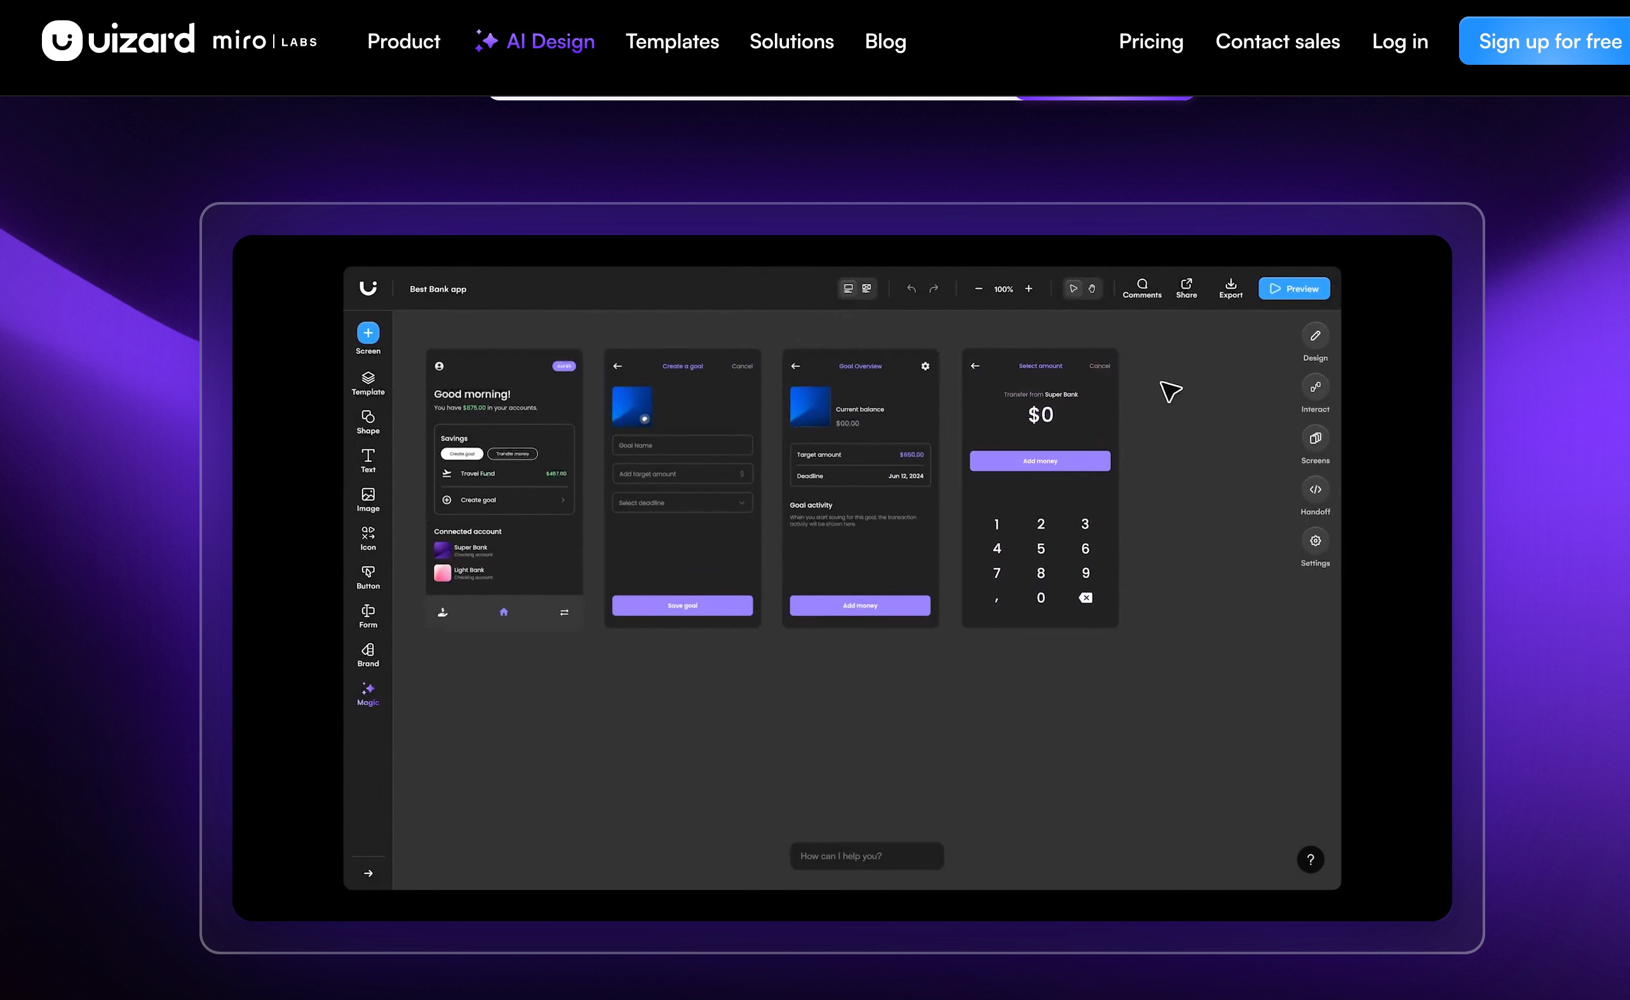Select the Button component tool
The image size is (1630, 1000).
point(368,577)
